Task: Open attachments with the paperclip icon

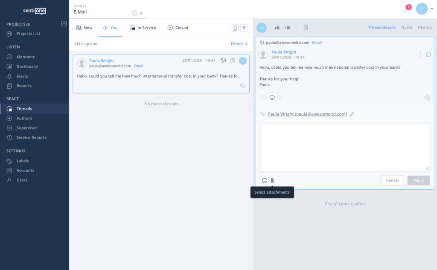Action: (272, 180)
